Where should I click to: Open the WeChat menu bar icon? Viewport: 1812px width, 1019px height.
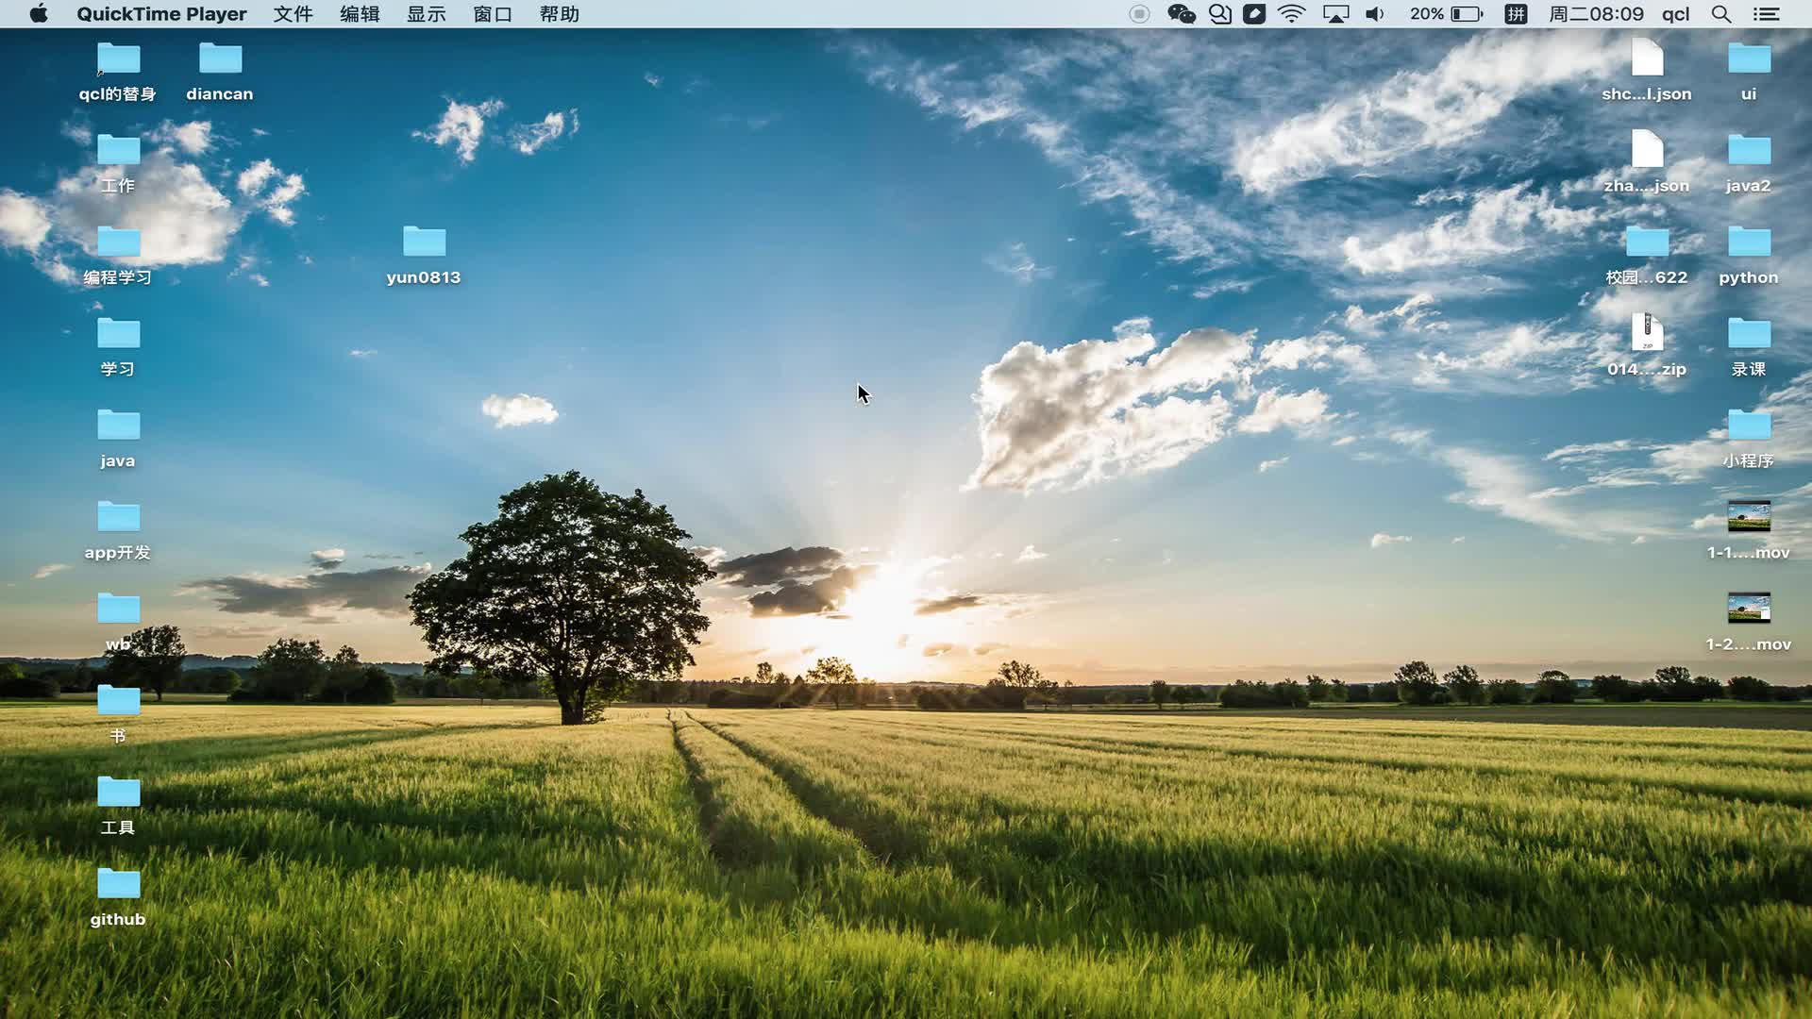(x=1181, y=14)
